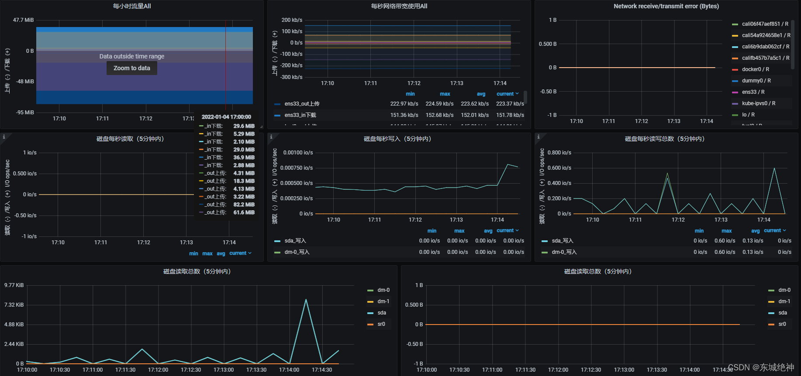Sort by min in 磁盘每秒读取 legend
This screenshot has height=376, width=801.
[x=193, y=253]
